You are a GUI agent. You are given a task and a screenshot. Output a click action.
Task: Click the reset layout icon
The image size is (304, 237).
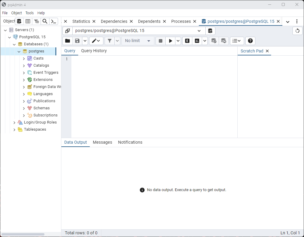[297, 31]
